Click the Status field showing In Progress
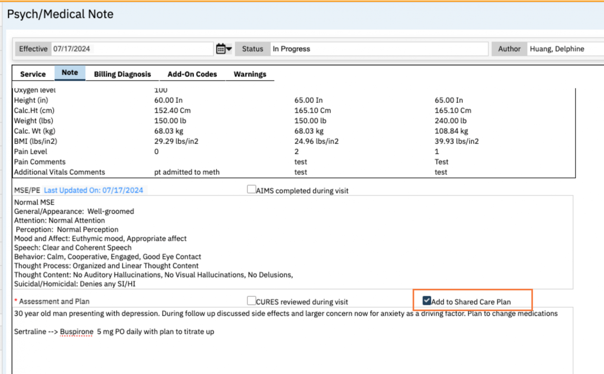Screen dimensions: 604x374 coord(378,49)
